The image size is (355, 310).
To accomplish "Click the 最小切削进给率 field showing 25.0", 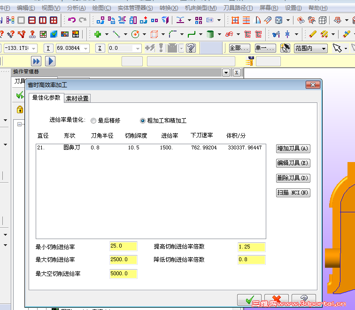I will pos(123,247).
